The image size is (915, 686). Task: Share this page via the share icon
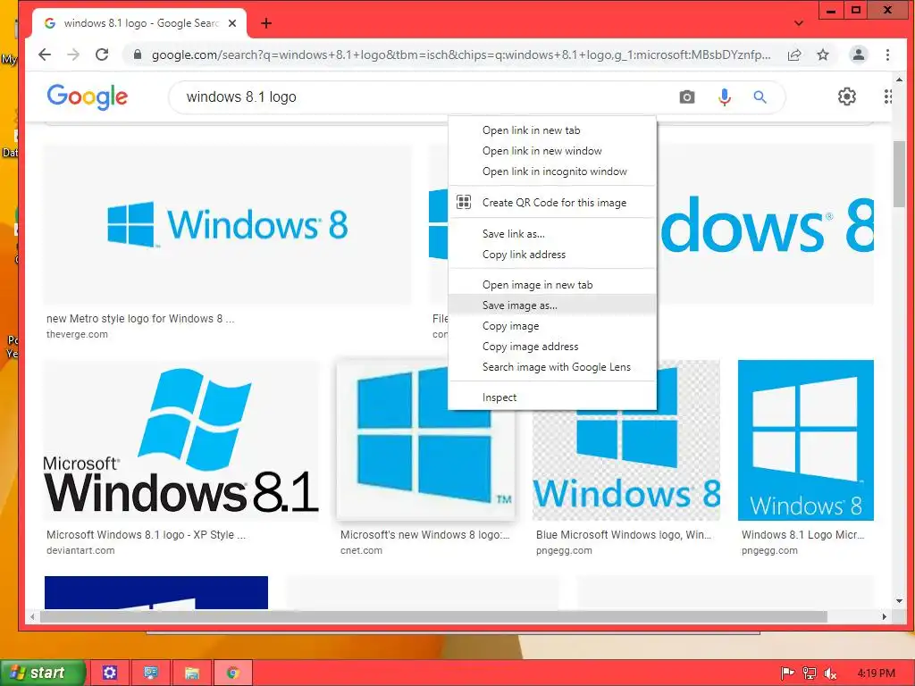[x=794, y=54]
